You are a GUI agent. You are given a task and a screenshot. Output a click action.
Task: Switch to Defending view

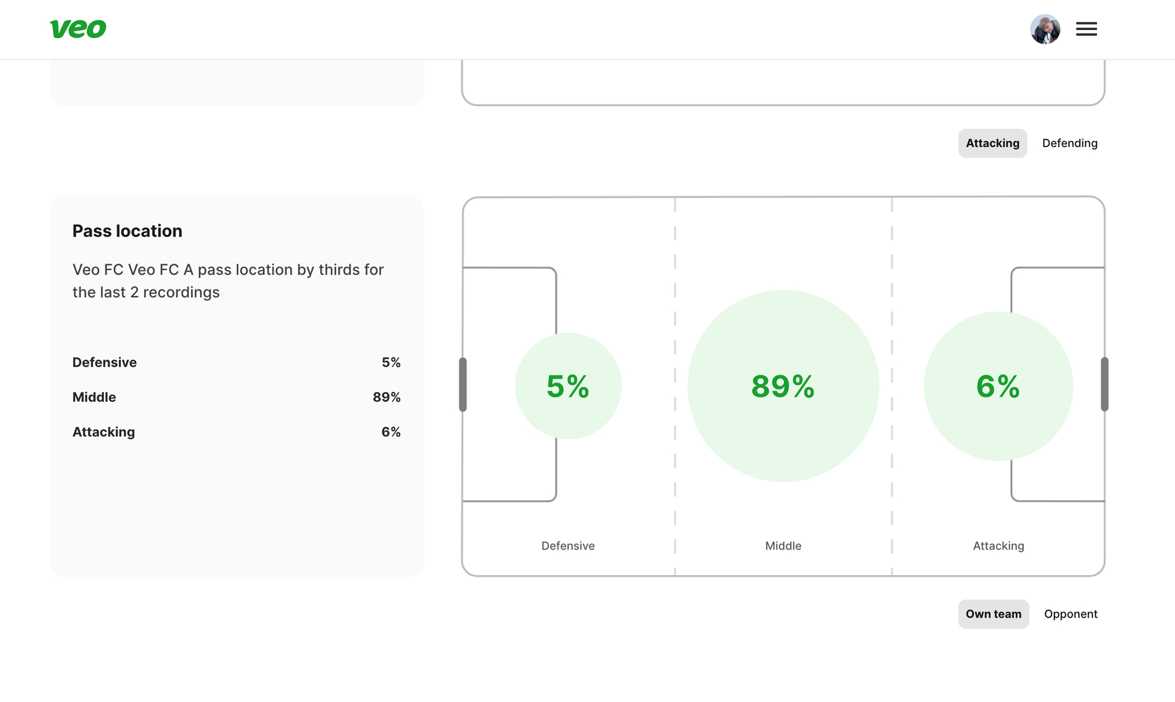(x=1069, y=143)
